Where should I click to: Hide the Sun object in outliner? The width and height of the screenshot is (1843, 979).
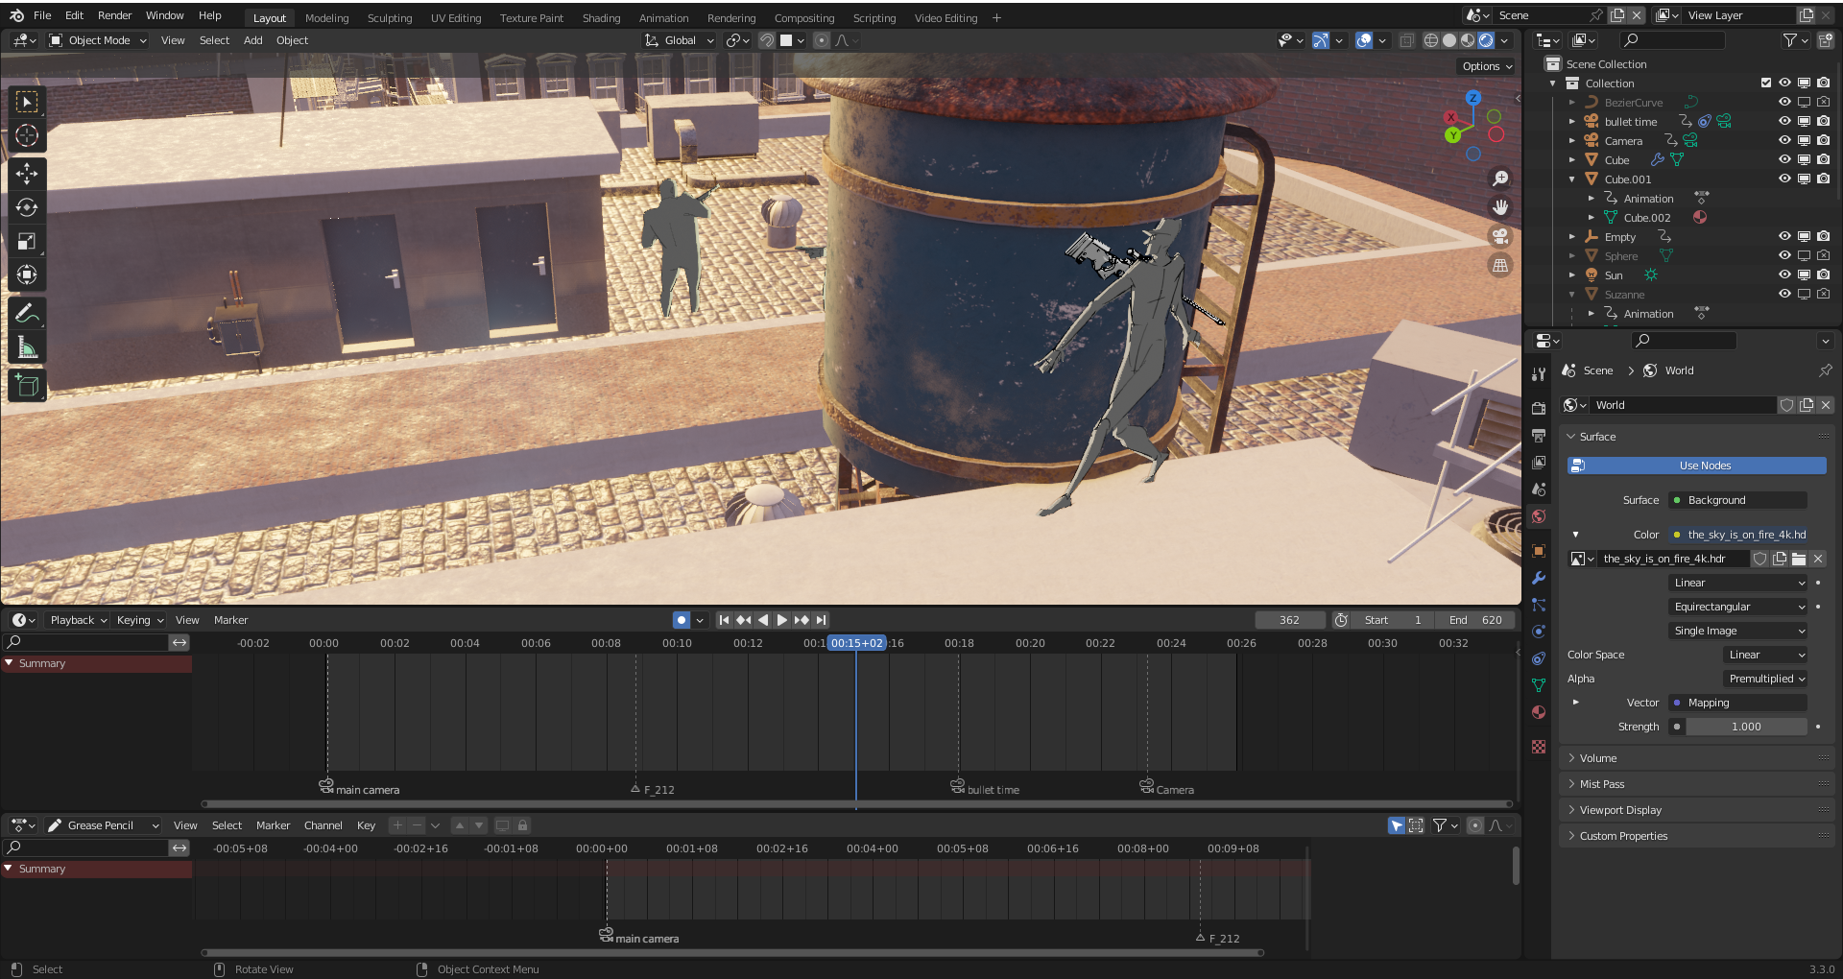1784,275
